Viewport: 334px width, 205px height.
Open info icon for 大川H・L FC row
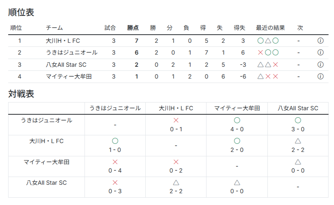pos(320,41)
